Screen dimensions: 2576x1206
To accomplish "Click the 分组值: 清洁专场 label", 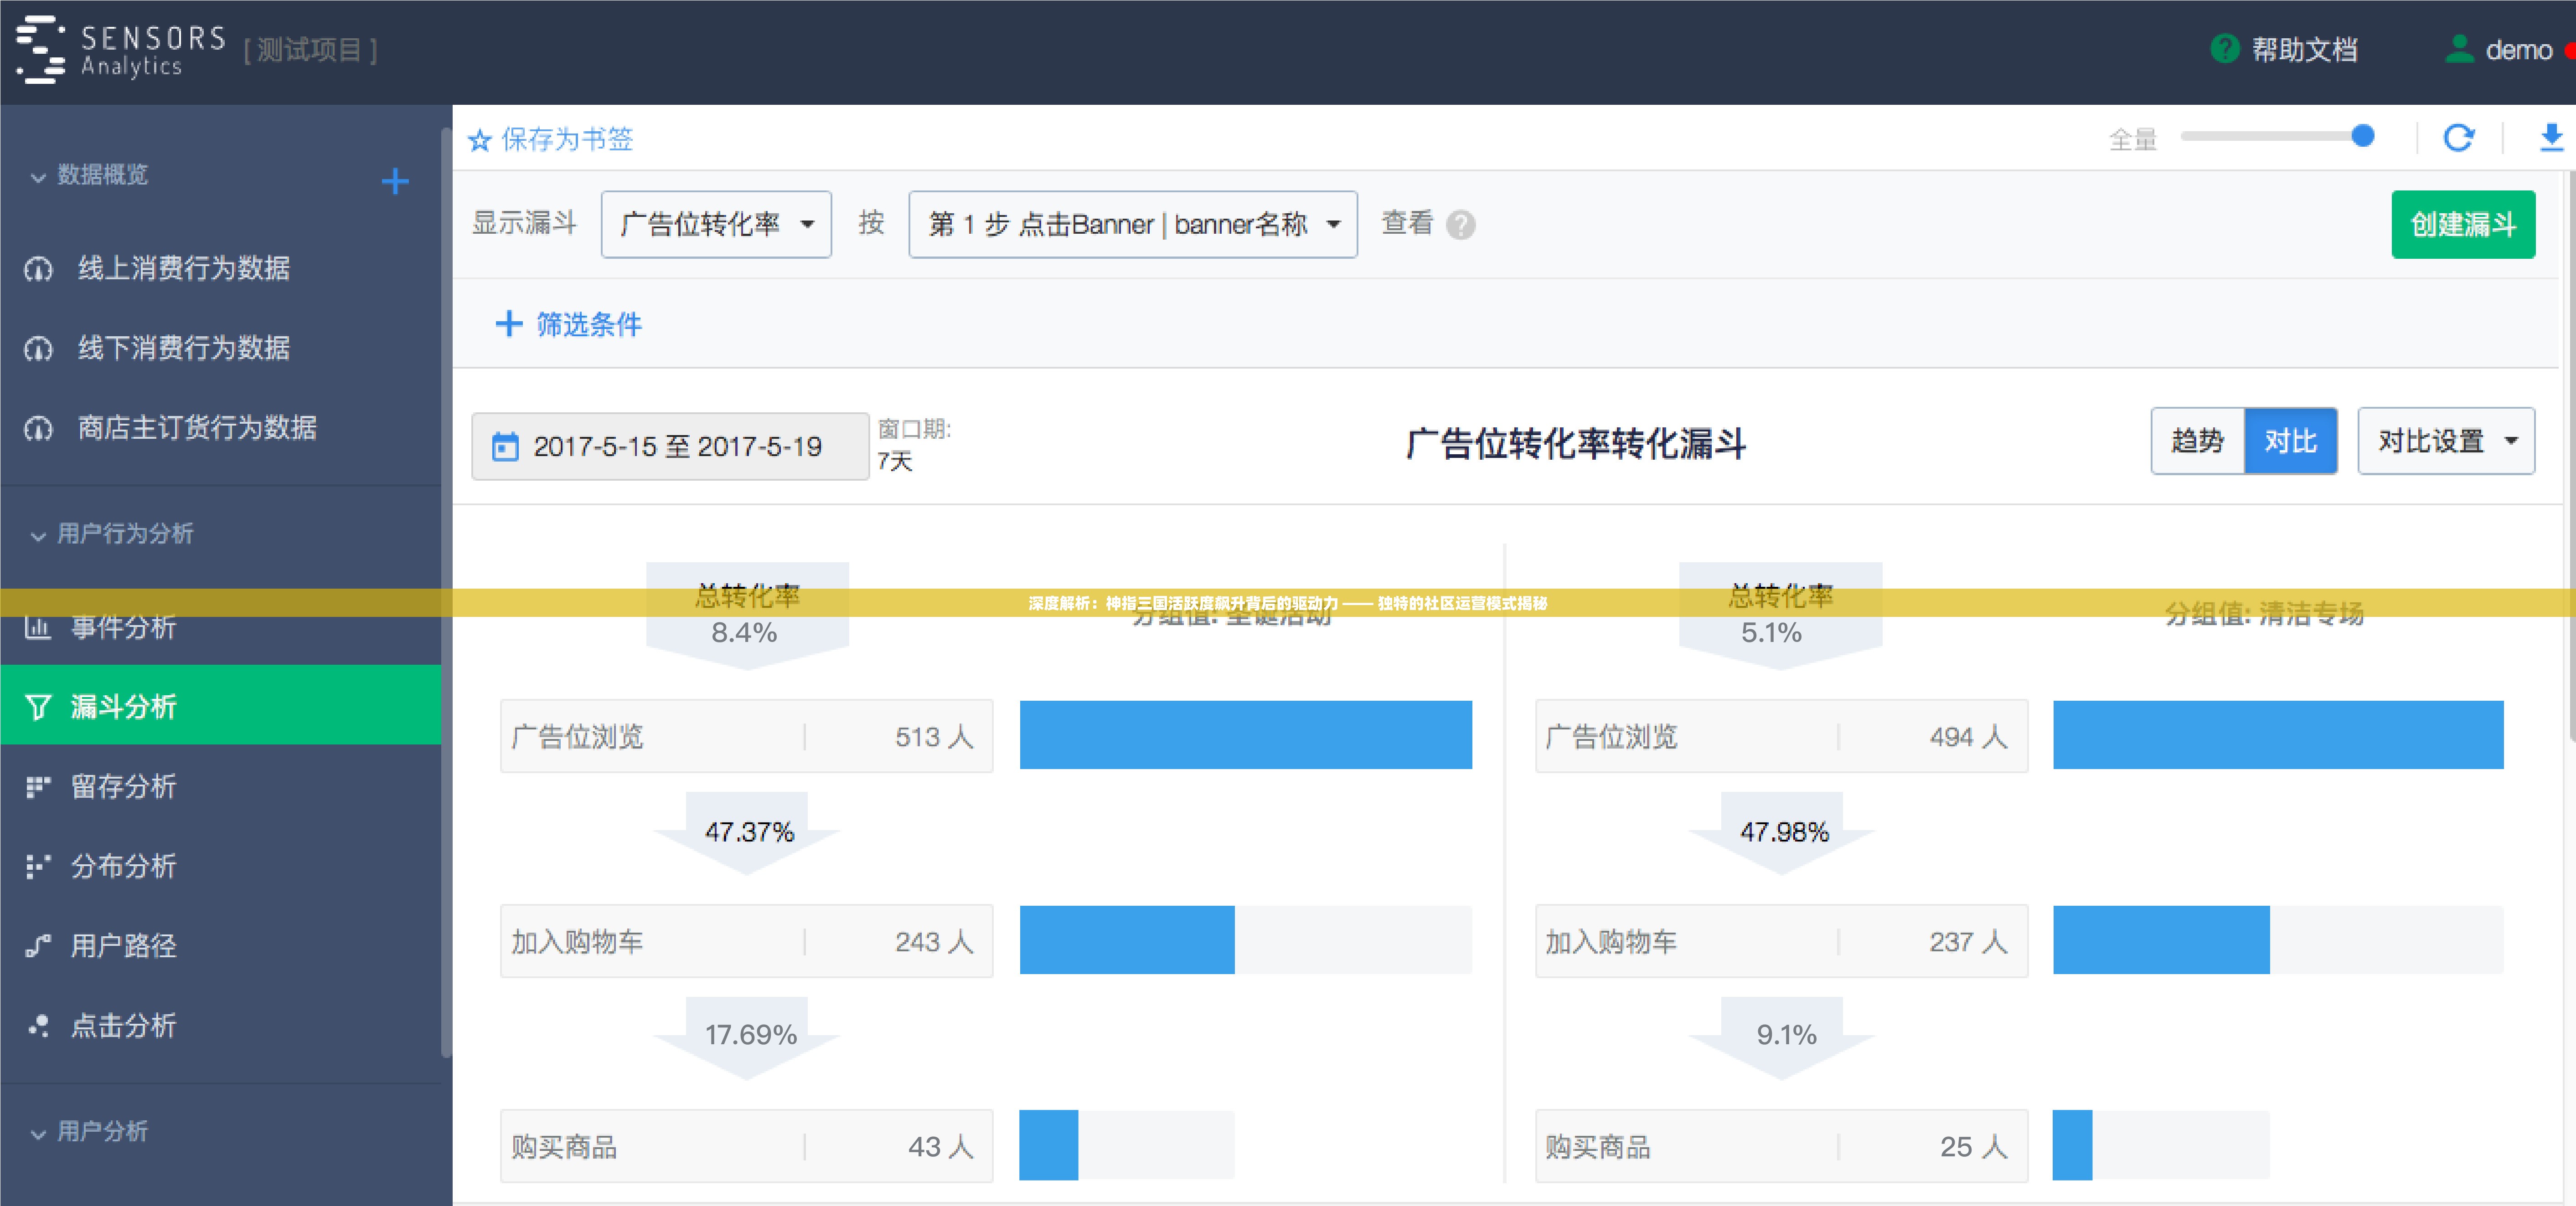I will 2264,614.
